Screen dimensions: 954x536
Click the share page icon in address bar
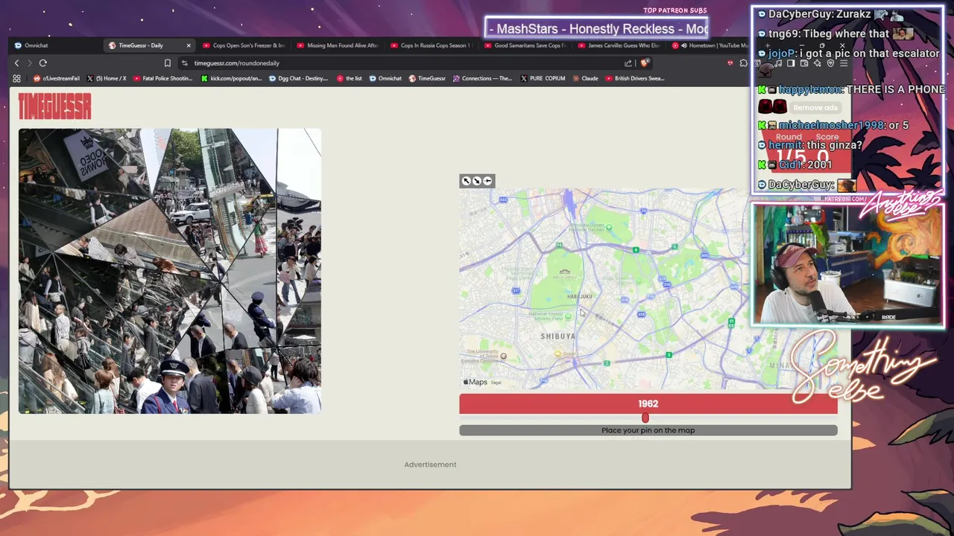coord(628,63)
